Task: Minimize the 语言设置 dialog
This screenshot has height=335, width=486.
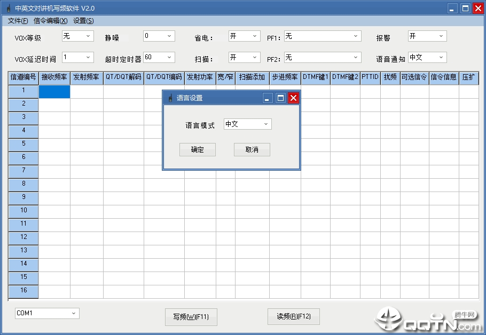Action: click(267, 98)
